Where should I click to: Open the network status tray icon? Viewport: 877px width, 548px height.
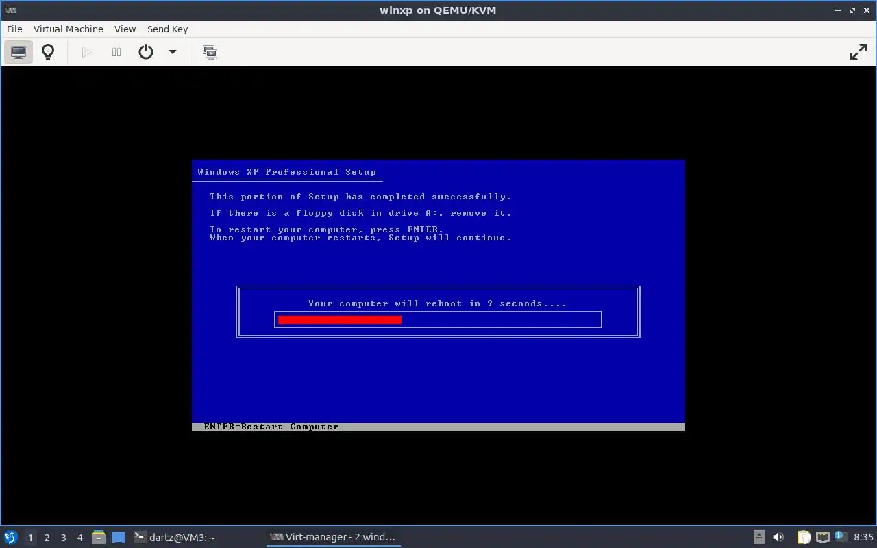pos(823,538)
